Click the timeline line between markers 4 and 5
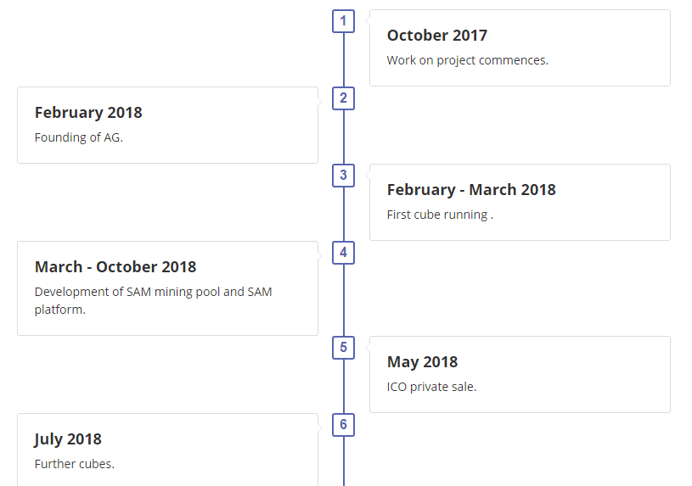692x486 pixels. point(343,300)
